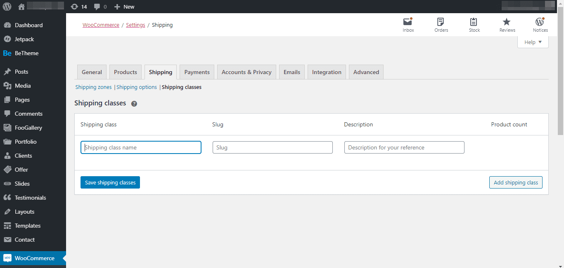
Task: Open Portfolio menu
Action: coord(33,142)
